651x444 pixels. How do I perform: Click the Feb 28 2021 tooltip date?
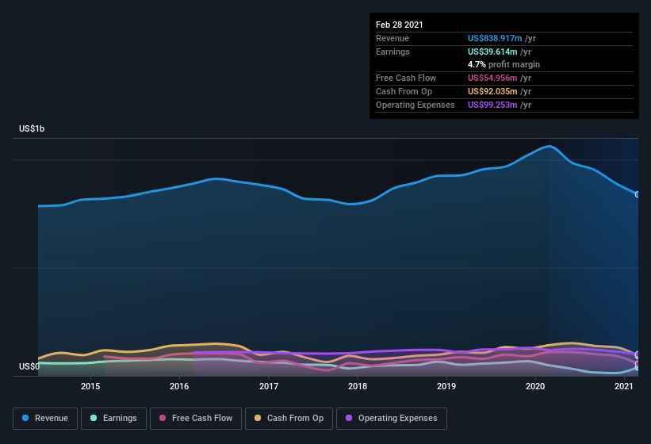[x=400, y=25]
